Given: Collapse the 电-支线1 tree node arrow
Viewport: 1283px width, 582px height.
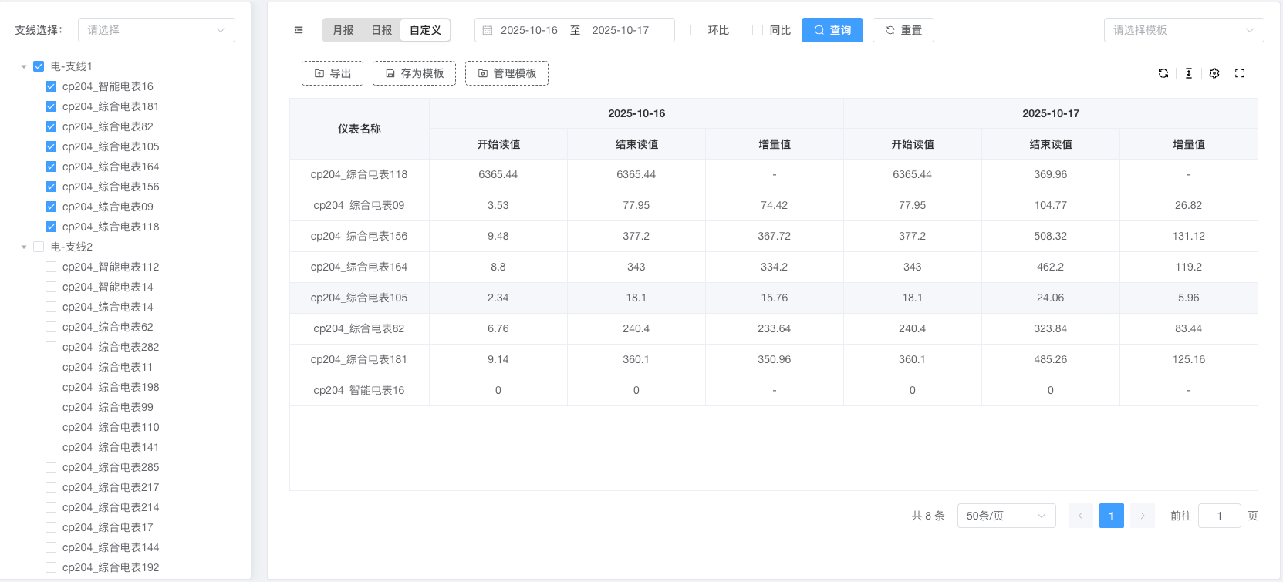Looking at the screenshot, I should [24, 67].
